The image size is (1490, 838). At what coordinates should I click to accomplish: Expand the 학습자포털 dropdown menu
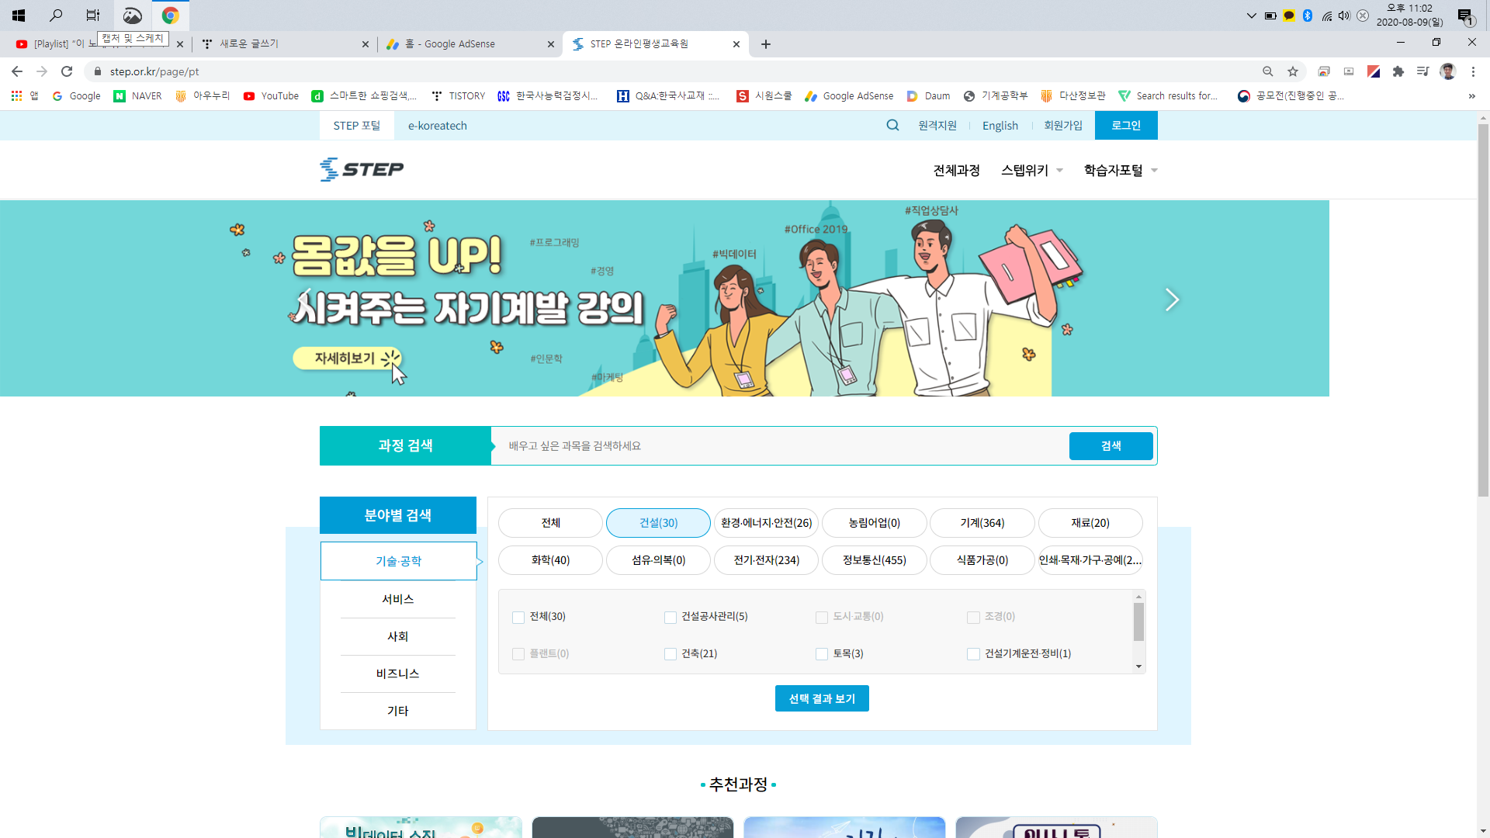point(1120,170)
